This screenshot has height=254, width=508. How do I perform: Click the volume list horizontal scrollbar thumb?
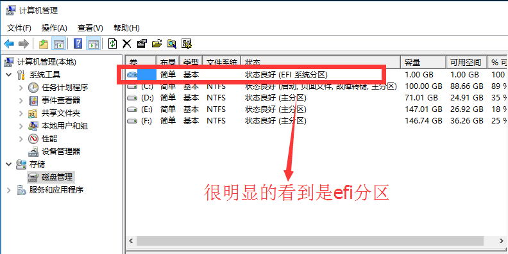click(310, 241)
